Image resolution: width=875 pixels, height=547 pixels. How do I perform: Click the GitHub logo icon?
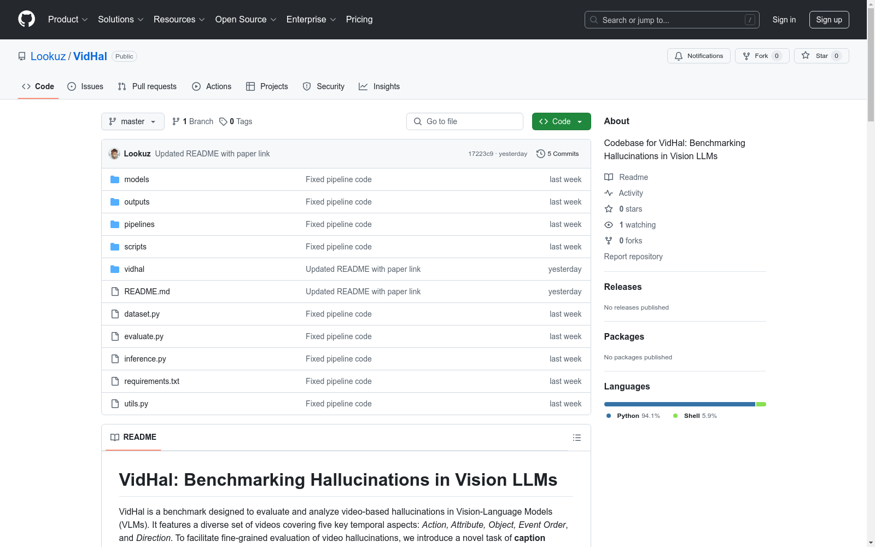(x=26, y=19)
